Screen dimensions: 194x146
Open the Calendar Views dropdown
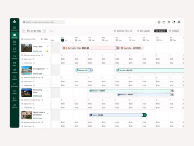(x=123, y=31)
